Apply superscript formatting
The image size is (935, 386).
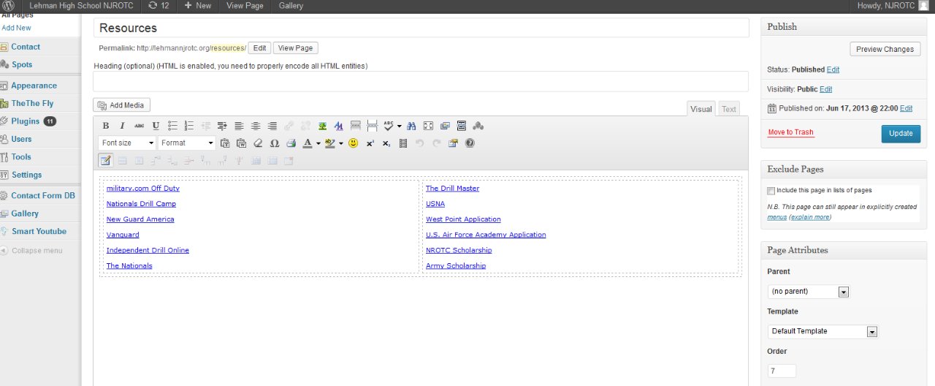point(370,143)
